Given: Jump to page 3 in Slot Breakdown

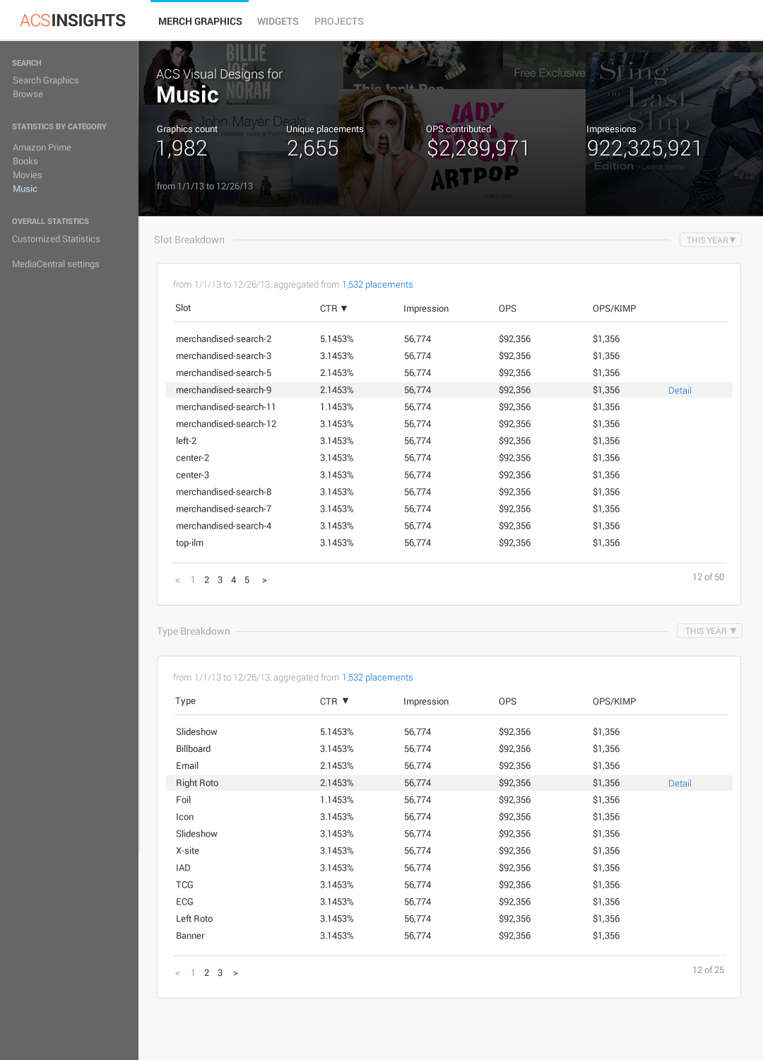Looking at the screenshot, I should 220,580.
